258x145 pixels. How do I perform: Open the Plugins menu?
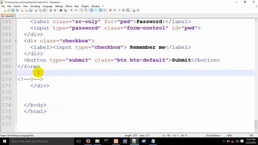(85, 6)
